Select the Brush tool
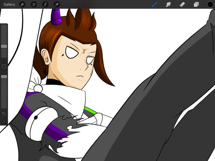The height and width of the screenshot is (161, 215). (155, 4)
